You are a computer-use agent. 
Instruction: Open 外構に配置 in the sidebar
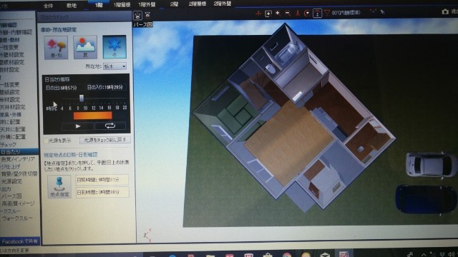(x=13, y=137)
